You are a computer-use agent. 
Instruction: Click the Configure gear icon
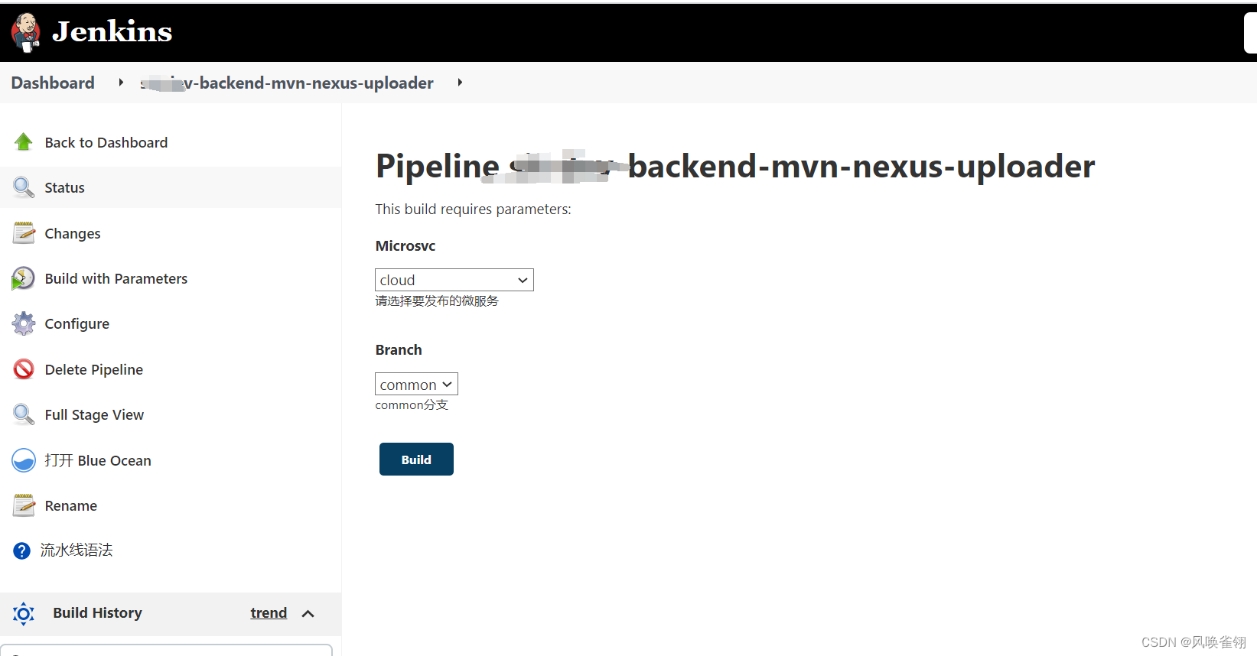pos(23,323)
